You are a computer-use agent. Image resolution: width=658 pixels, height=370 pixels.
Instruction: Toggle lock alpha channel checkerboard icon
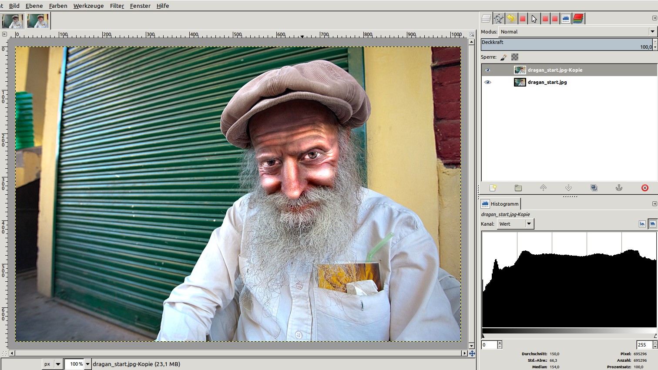tap(515, 57)
